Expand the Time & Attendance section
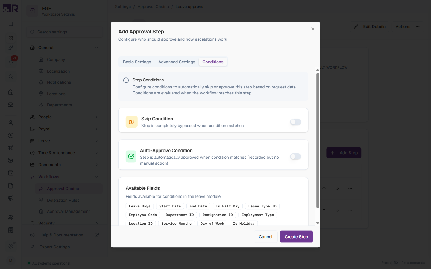 point(64,153)
